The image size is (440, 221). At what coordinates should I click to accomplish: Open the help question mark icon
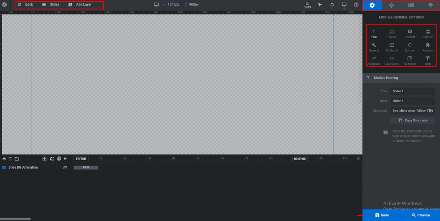click(356, 5)
